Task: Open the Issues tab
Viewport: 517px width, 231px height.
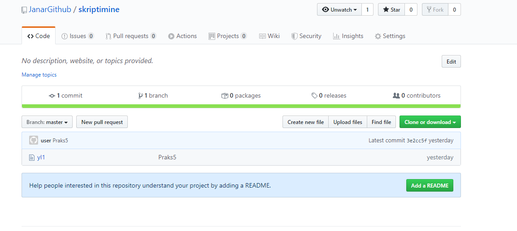Action: [x=78, y=36]
